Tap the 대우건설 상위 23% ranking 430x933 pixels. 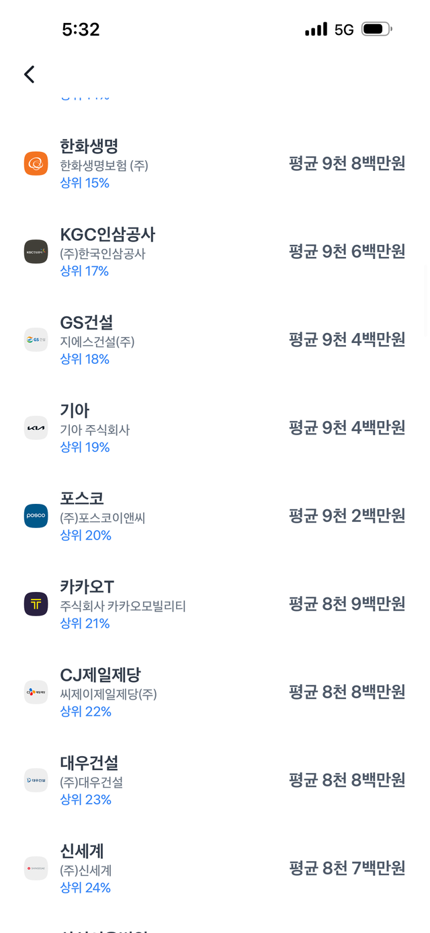coord(85,800)
